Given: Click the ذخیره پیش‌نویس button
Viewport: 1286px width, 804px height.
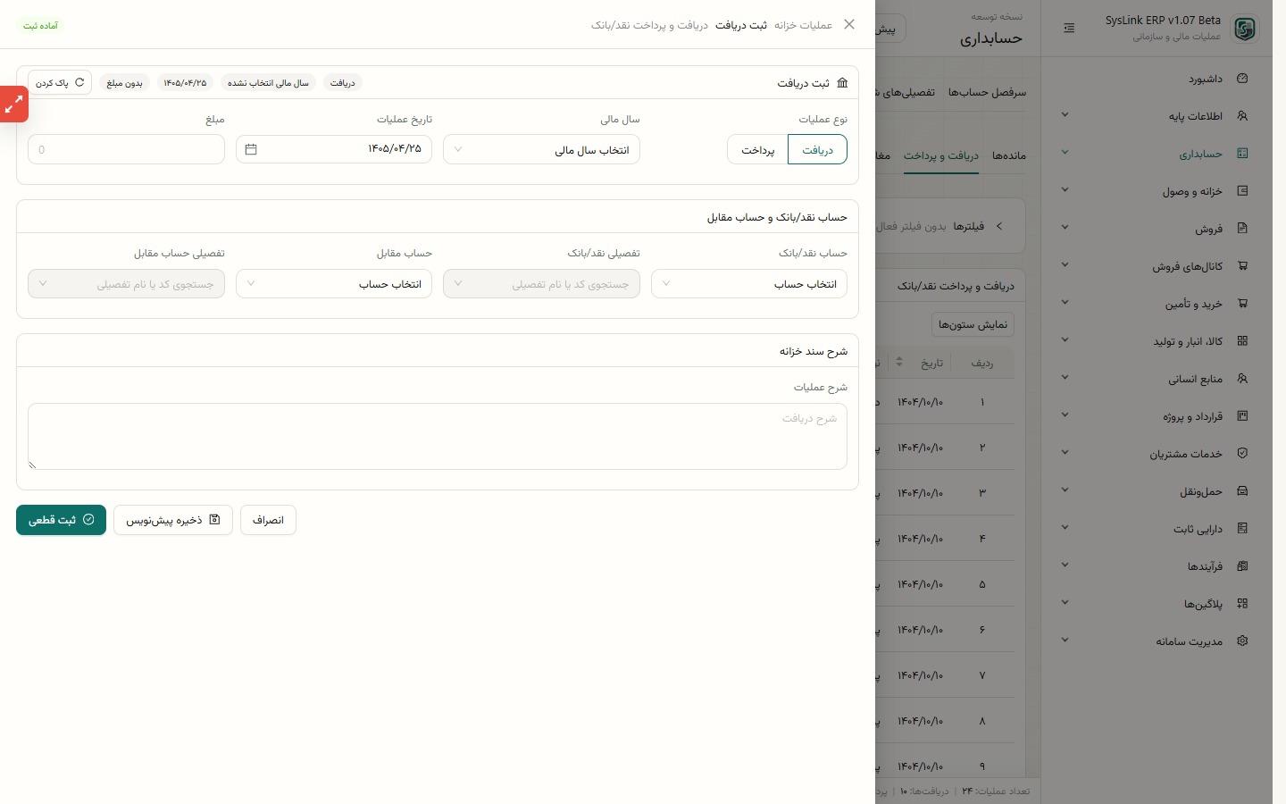Looking at the screenshot, I should click(173, 520).
